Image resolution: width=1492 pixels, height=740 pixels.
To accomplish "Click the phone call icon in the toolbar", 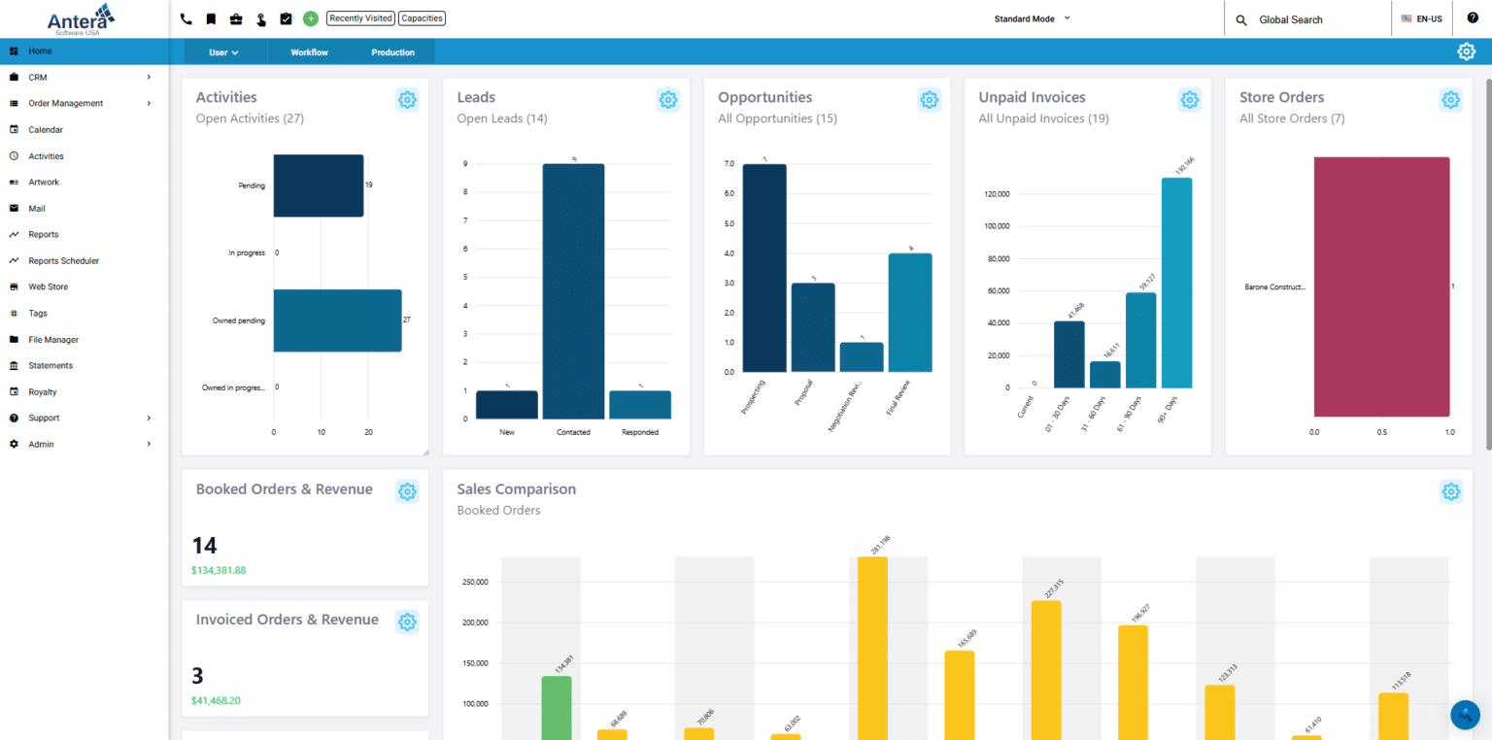I will point(186,17).
